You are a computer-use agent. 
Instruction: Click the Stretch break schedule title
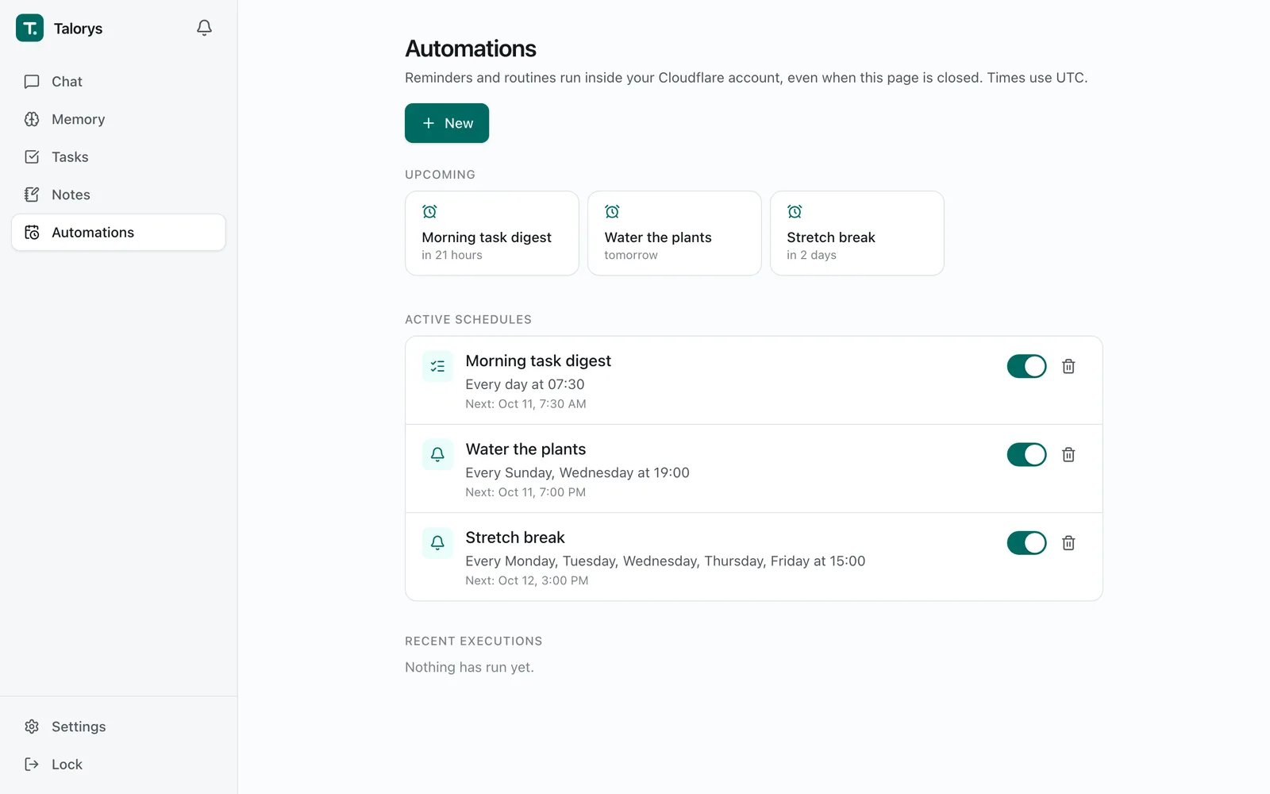pos(515,538)
